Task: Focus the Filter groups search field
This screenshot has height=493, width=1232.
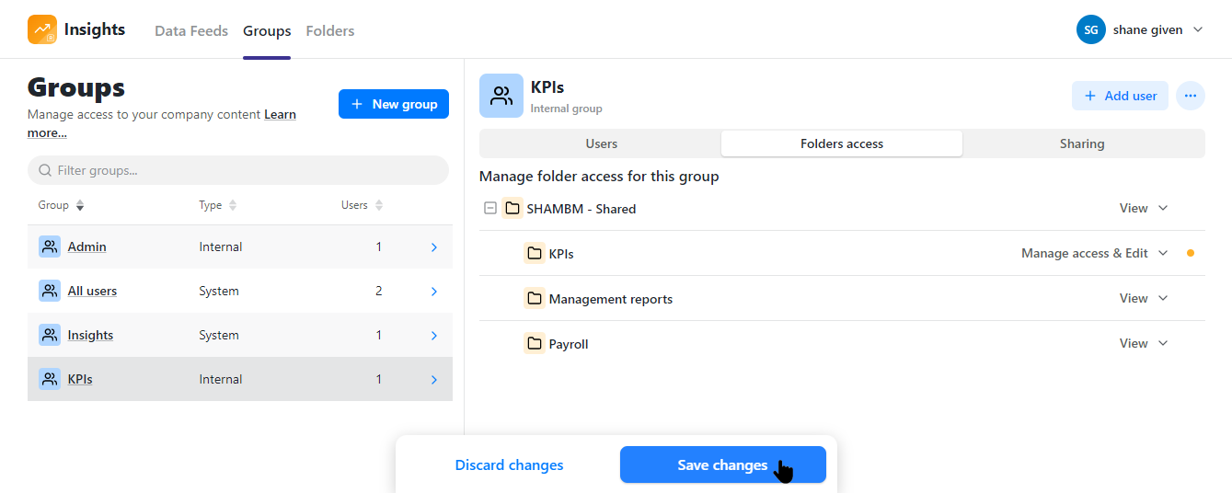Action: point(238,170)
